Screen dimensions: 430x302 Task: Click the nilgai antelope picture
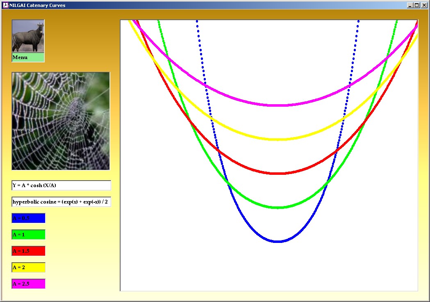point(28,36)
